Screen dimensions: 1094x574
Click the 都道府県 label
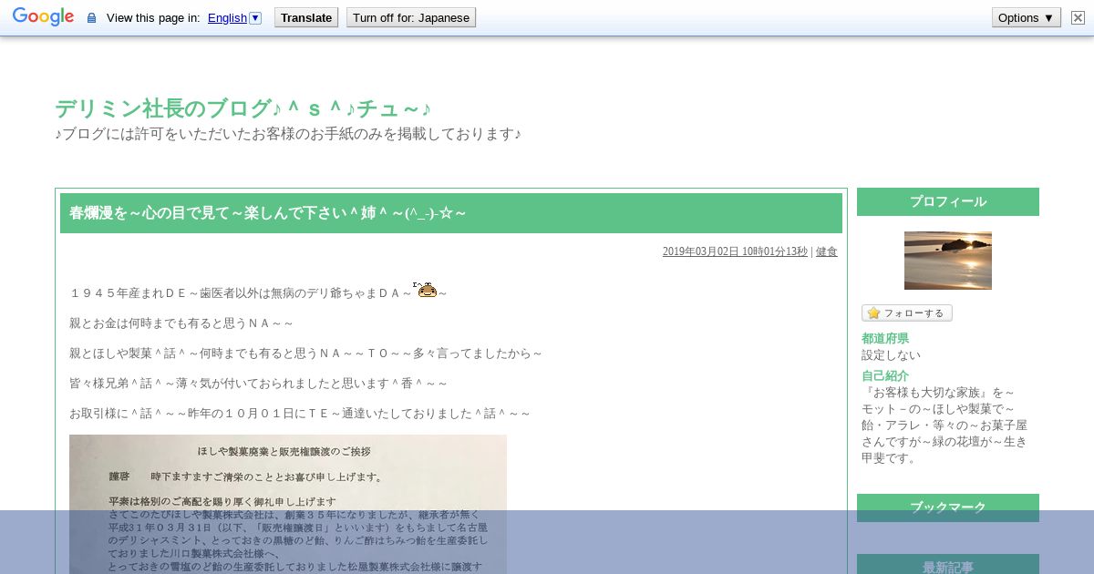tap(885, 338)
